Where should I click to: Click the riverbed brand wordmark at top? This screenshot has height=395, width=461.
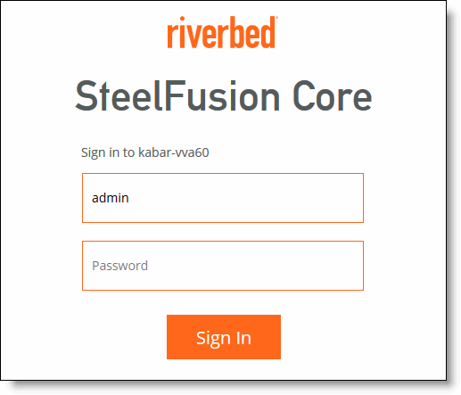(x=222, y=32)
